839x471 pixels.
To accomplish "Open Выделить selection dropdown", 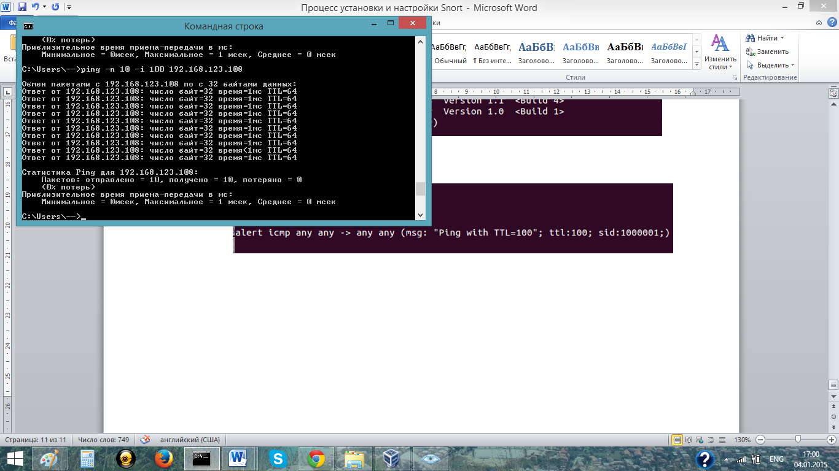I will pos(770,65).
